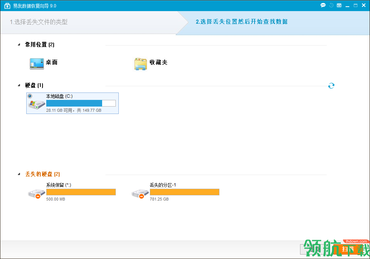Click the 硬盘 (1) heading
Image resolution: width=370 pixels, height=259 pixels.
pyautogui.click(x=34, y=85)
